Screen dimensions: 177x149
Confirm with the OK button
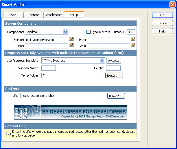pos(162,15)
